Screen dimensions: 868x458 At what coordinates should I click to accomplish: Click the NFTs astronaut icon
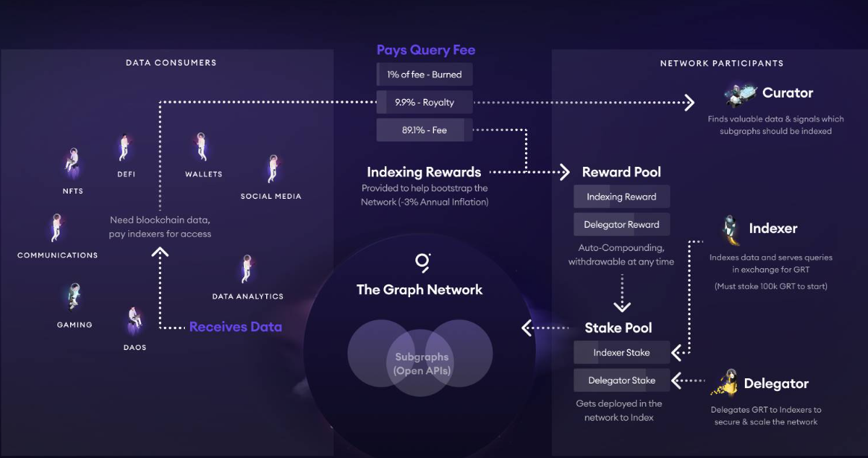[72, 164]
